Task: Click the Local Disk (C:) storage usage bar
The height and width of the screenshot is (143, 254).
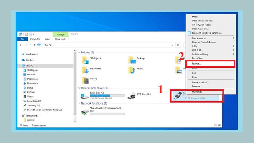Action: pos(107,95)
